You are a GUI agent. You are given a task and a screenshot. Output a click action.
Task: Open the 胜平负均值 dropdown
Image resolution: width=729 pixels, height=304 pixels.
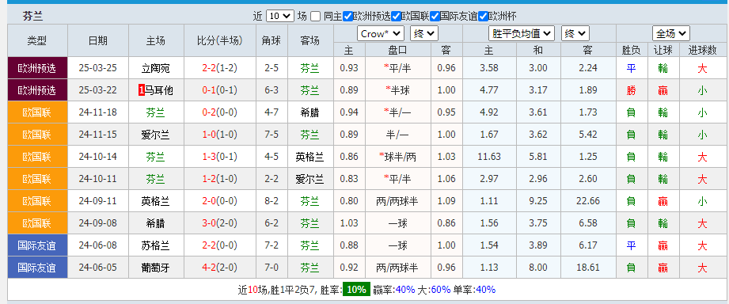pos(521,33)
